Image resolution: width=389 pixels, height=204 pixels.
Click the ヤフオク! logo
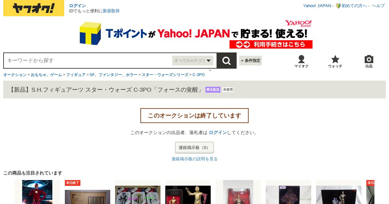click(34, 8)
